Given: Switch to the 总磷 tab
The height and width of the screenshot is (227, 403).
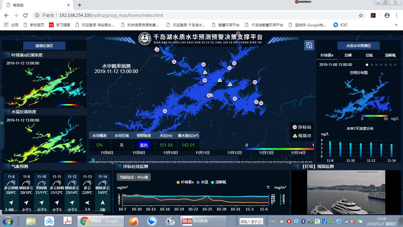Looking at the screenshot, I should point(348,55).
